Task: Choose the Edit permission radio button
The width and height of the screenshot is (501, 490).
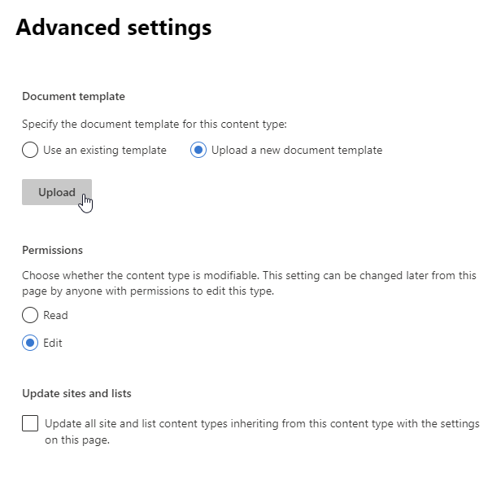Action: click(30, 343)
